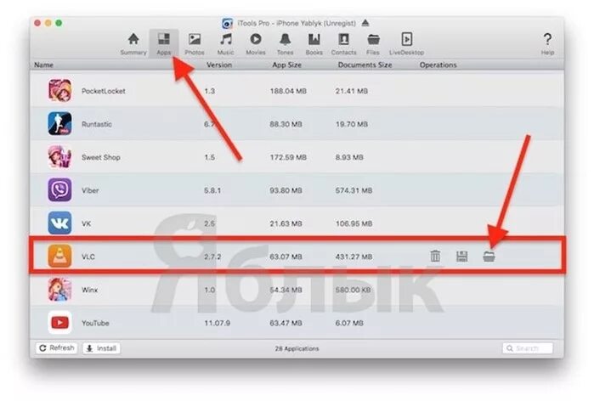The image size is (594, 401).
Task: Open the Books section
Action: click(314, 44)
